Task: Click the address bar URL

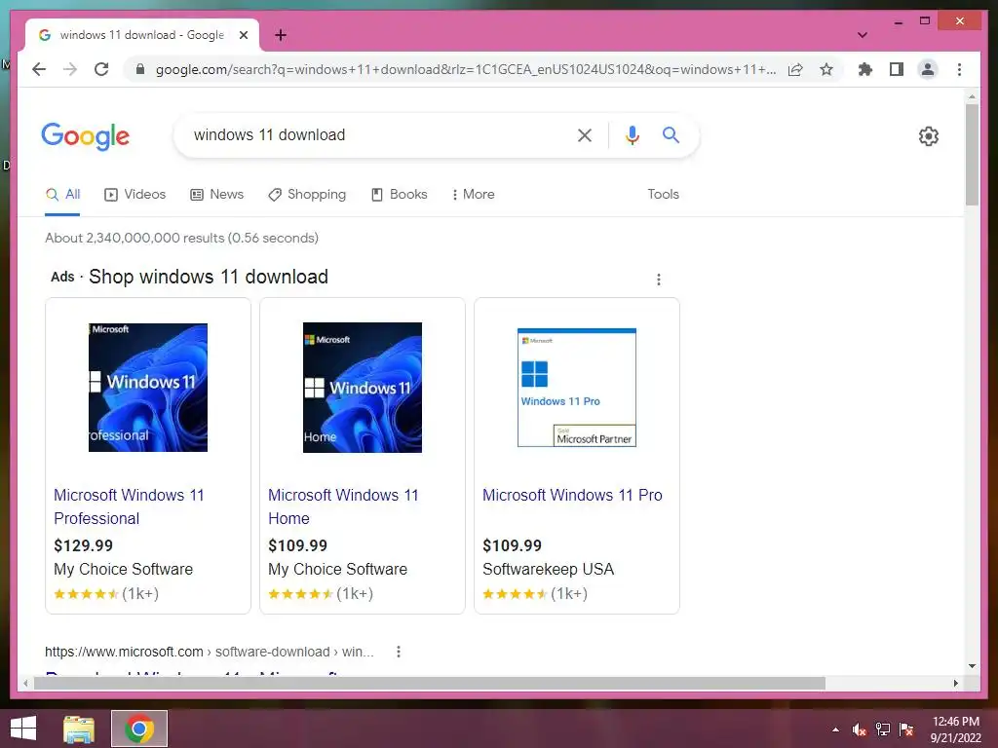Action: pyautogui.click(x=465, y=69)
